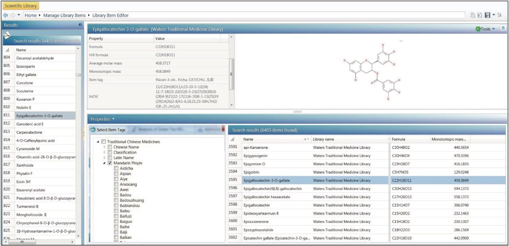Select epi-Kansenone row in table
Viewport: 509px width, 246px height.
[367, 147]
